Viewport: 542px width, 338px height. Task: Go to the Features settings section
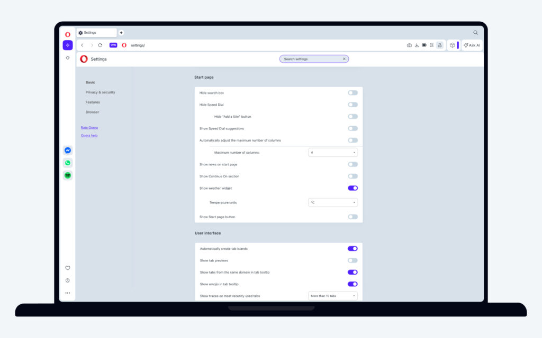click(x=93, y=102)
